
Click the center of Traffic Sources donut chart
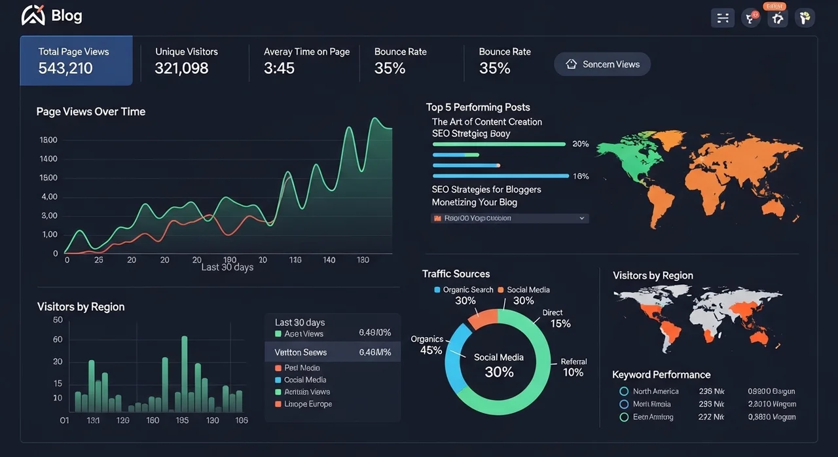pyautogui.click(x=498, y=365)
